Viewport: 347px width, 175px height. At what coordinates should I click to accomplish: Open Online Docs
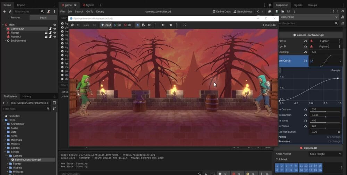pos(221,11)
